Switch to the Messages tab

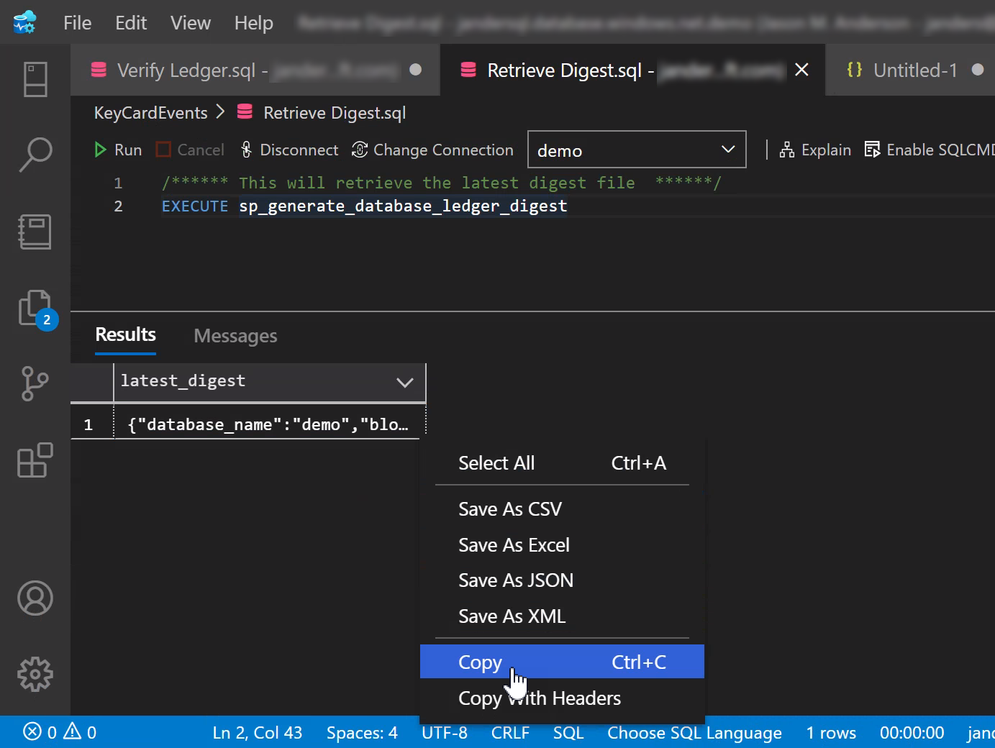[x=235, y=335]
